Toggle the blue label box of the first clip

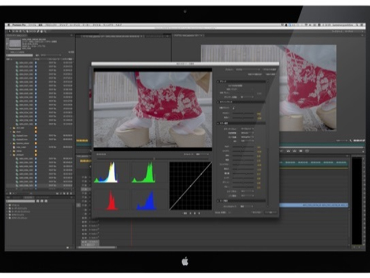click(x=36, y=63)
